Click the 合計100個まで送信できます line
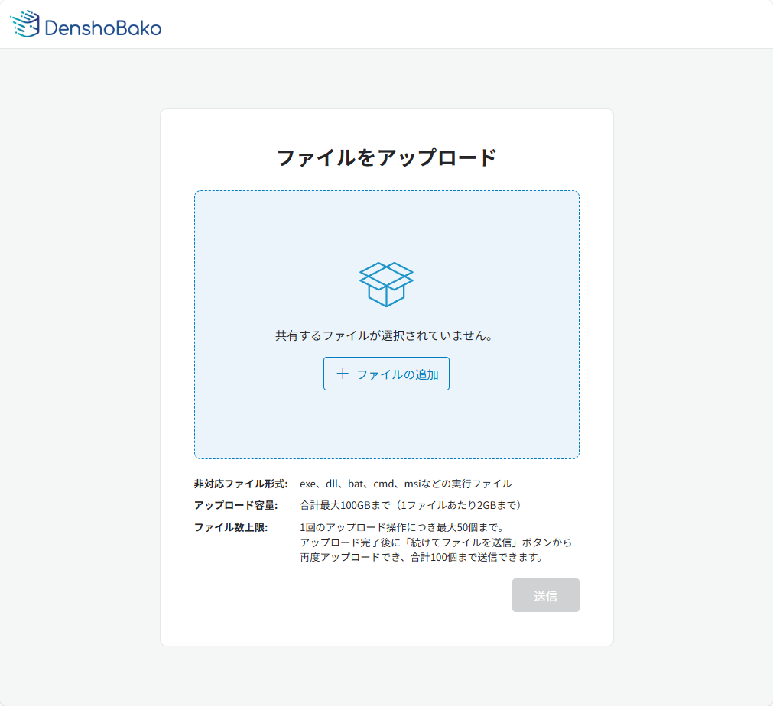The width and height of the screenshot is (773, 706). (x=421, y=558)
